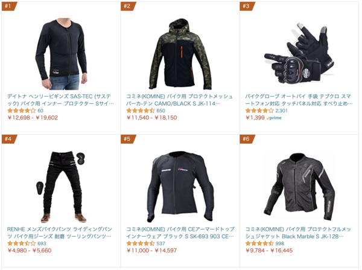The image size is (362, 270).
Task: View the 60 reviews star rating
Action: 22,111
